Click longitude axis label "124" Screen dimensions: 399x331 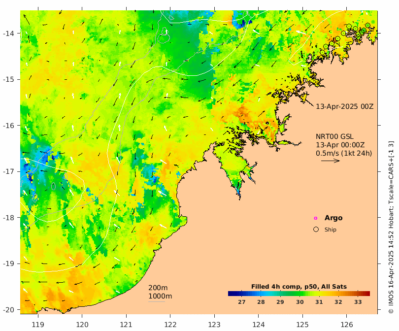pos(259,325)
